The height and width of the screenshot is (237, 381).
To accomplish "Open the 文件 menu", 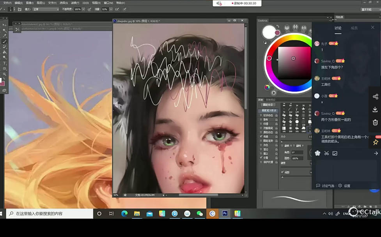I will 7,3.
